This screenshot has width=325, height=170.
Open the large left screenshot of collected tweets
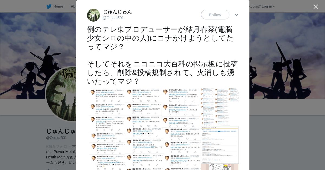click(145, 129)
